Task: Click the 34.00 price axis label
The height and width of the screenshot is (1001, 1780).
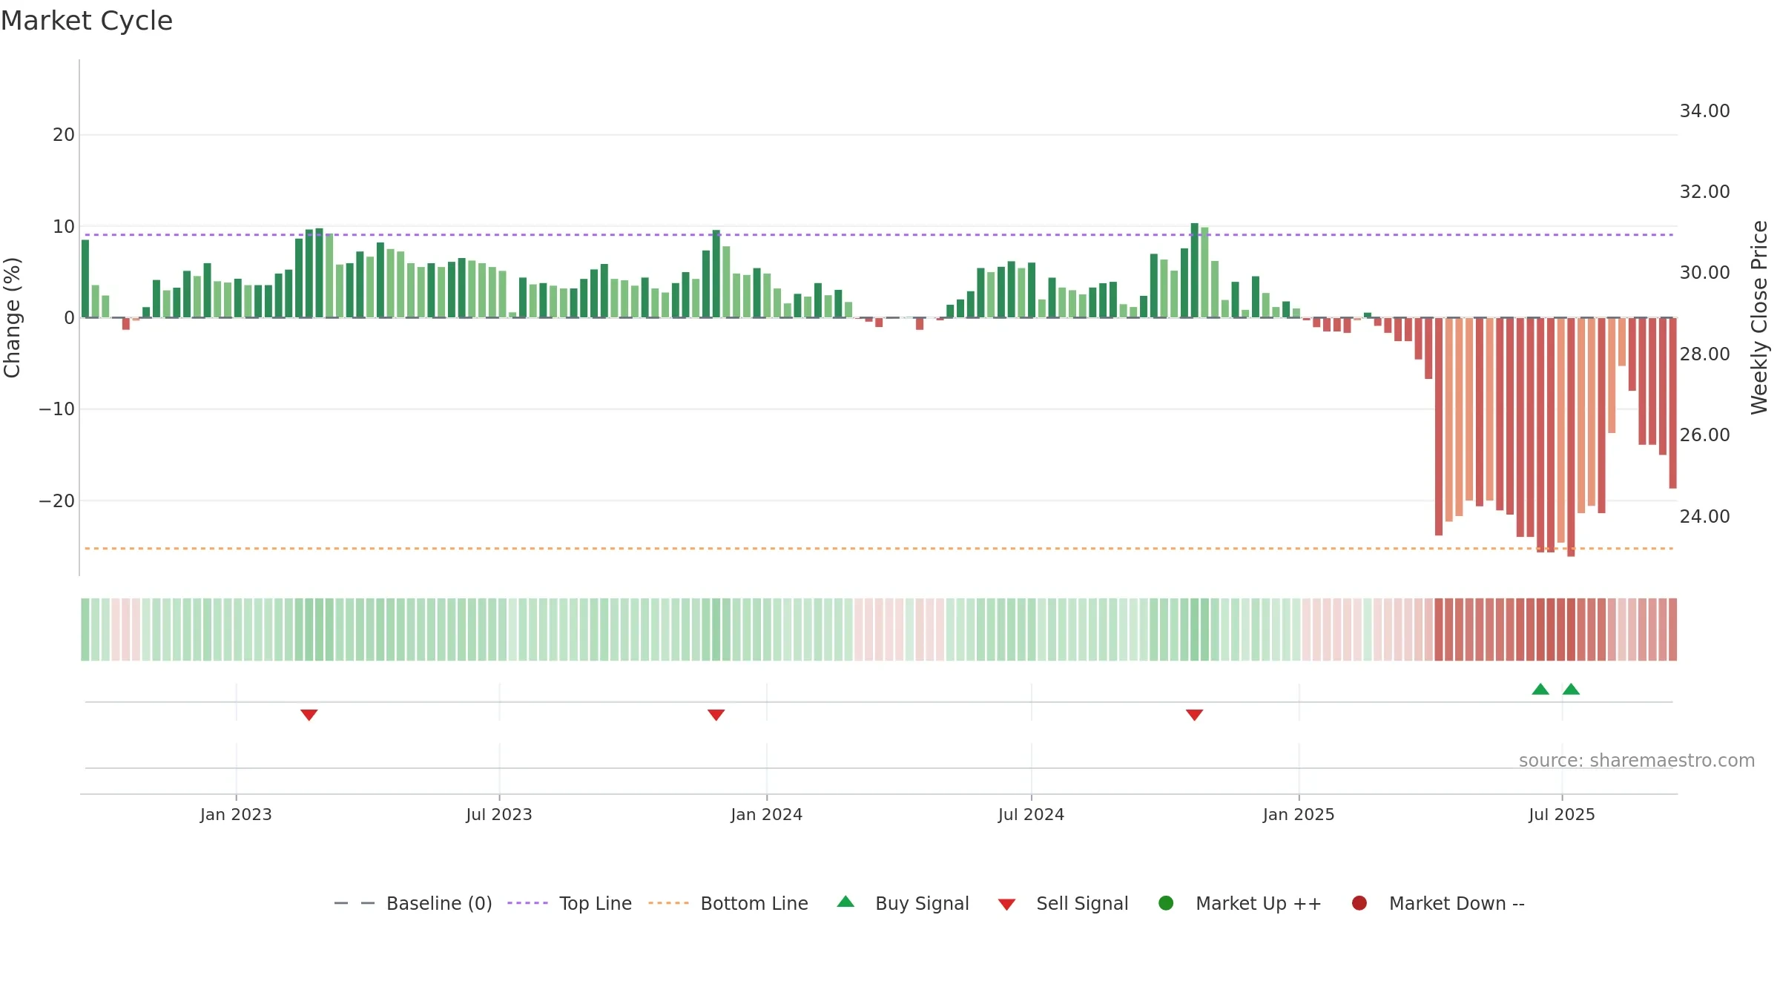Action: tap(1704, 111)
